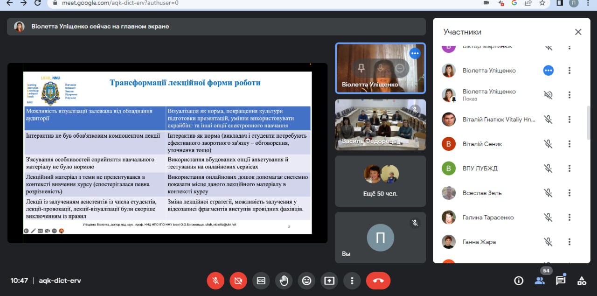Open emoji reactions picker
Viewport: 597px width, 296px height.
coord(306,281)
